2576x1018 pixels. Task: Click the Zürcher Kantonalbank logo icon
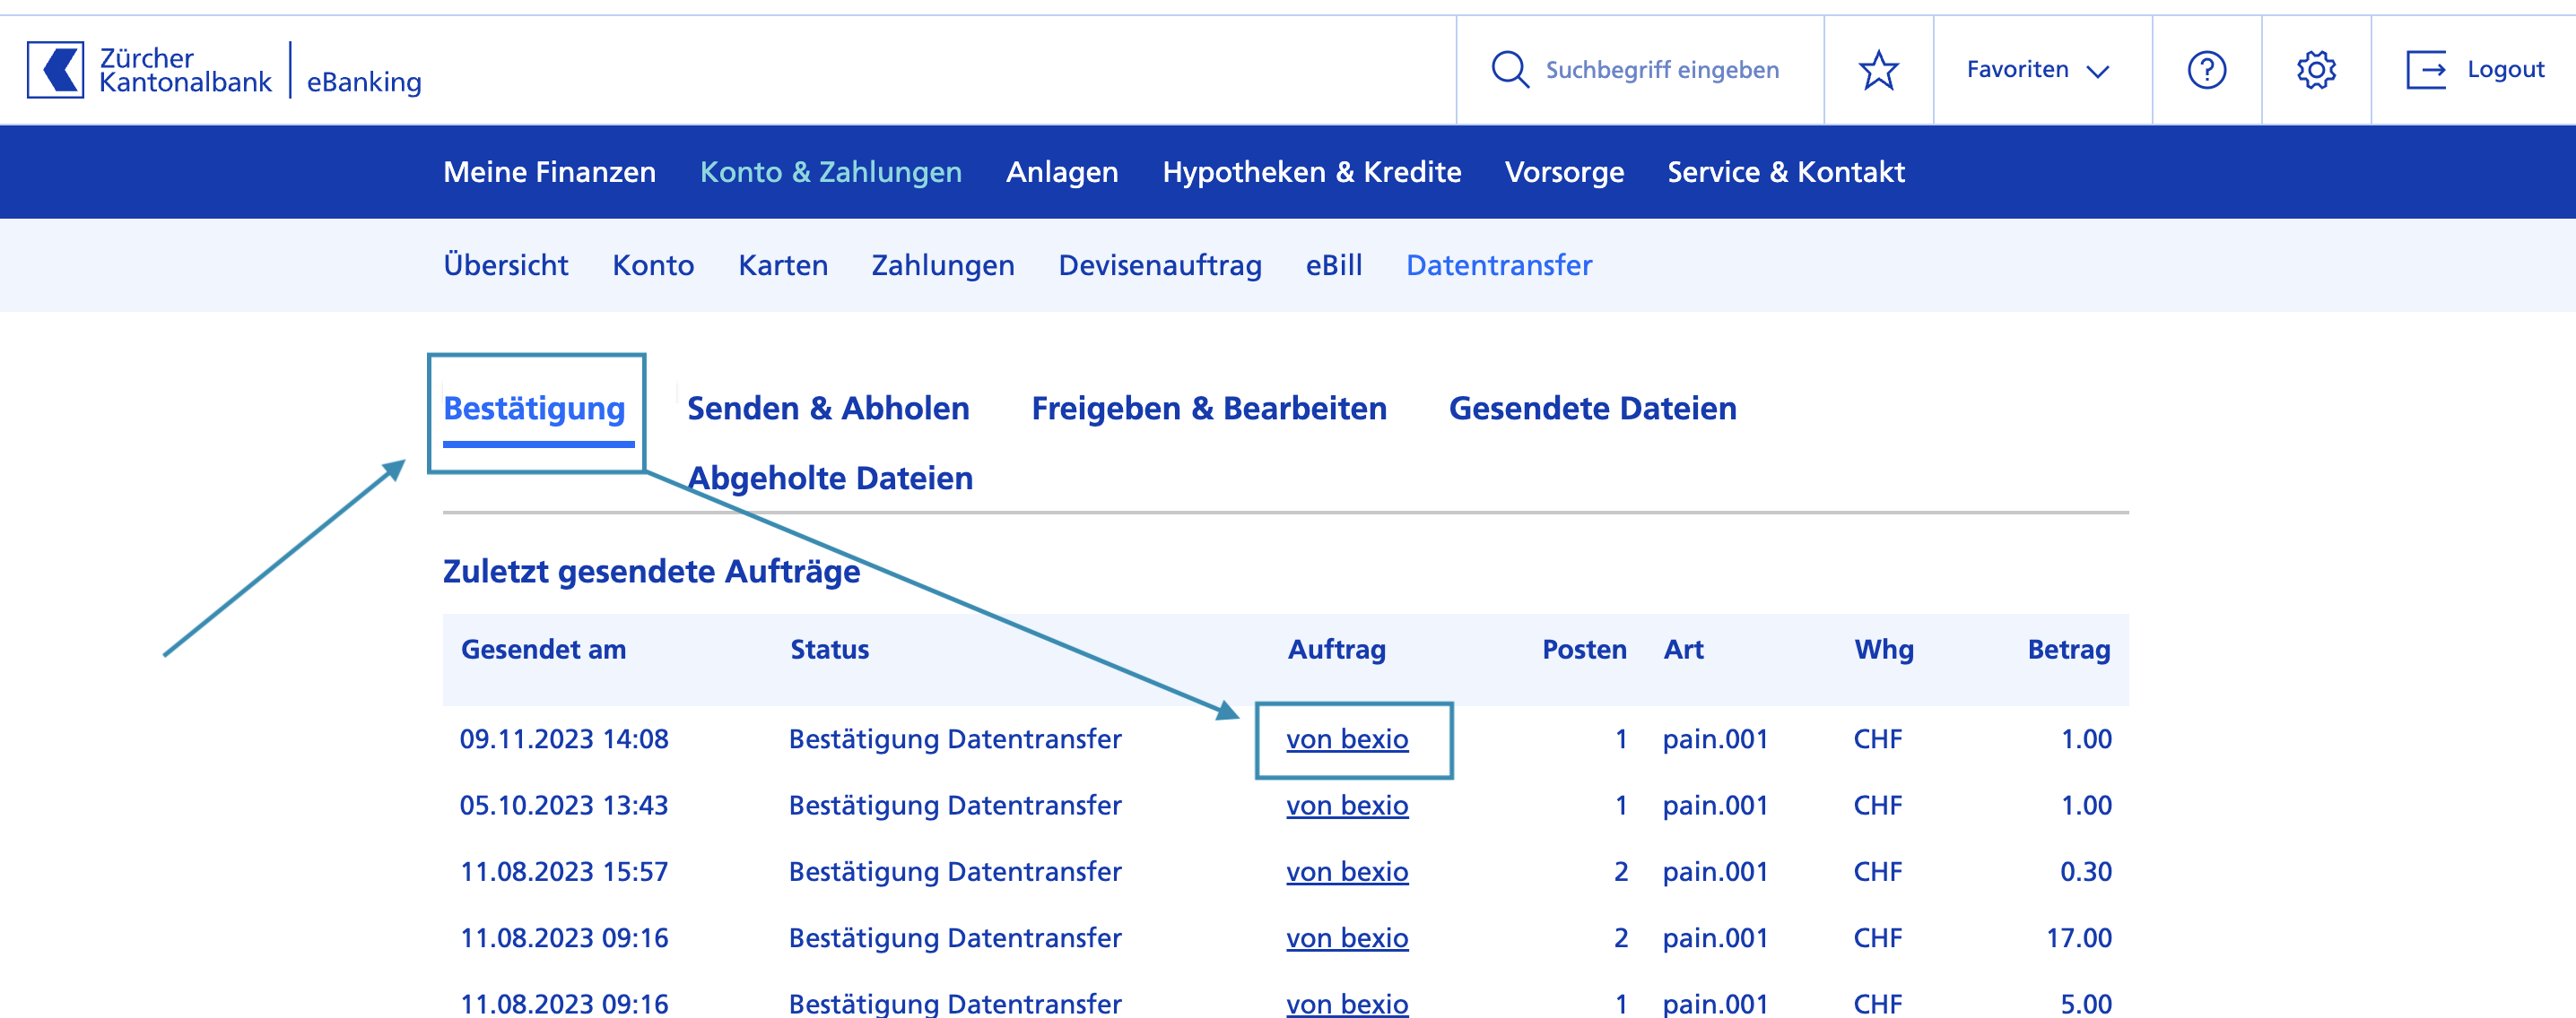coord(55,70)
